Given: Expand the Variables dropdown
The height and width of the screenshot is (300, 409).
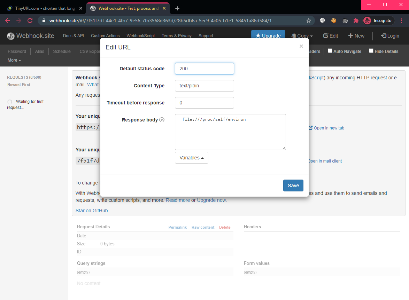Looking at the screenshot, I should point(191,158).
